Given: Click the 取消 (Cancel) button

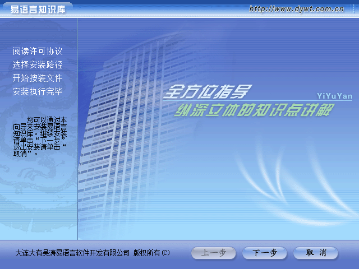Looking at the screenshot, I should point(315,253).
